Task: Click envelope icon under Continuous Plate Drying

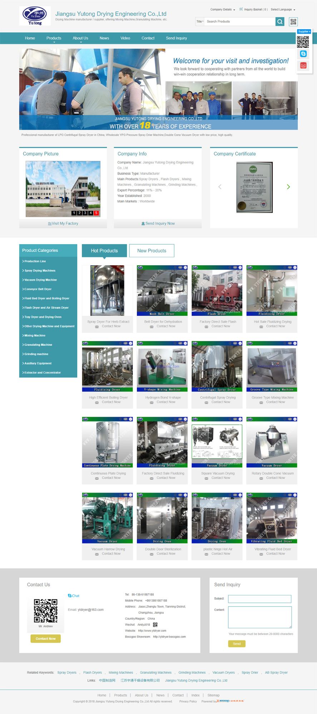Action: click(x=97, y=478)
